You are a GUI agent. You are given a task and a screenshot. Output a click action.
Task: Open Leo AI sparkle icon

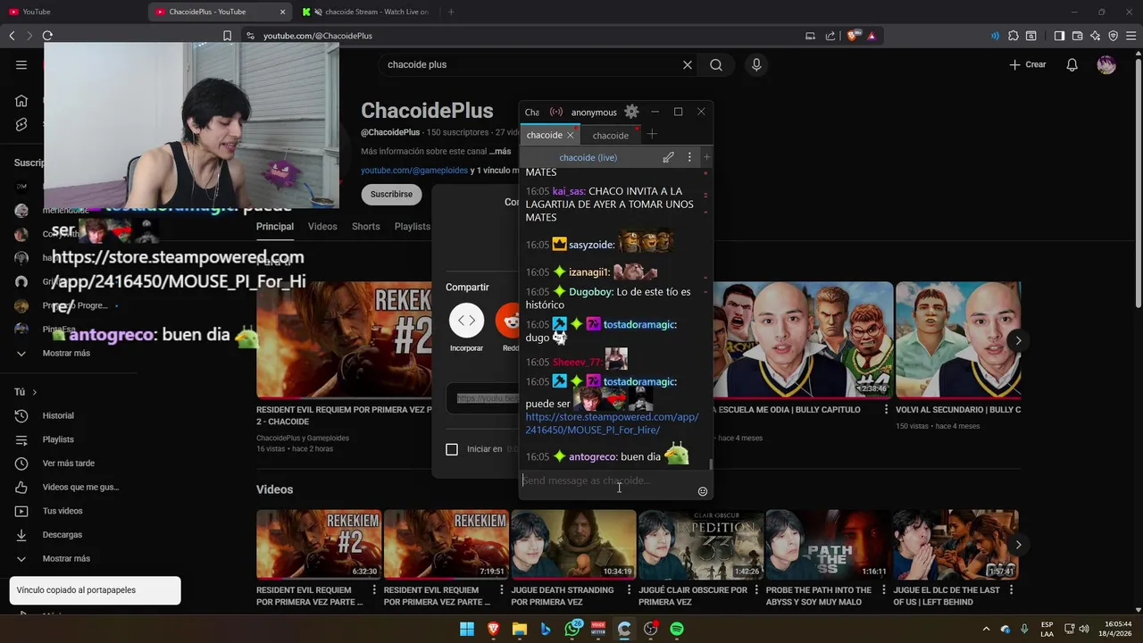click(x=1095, y=36)
